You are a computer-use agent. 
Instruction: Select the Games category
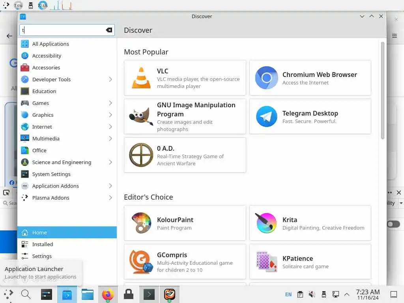coord(67,103)
